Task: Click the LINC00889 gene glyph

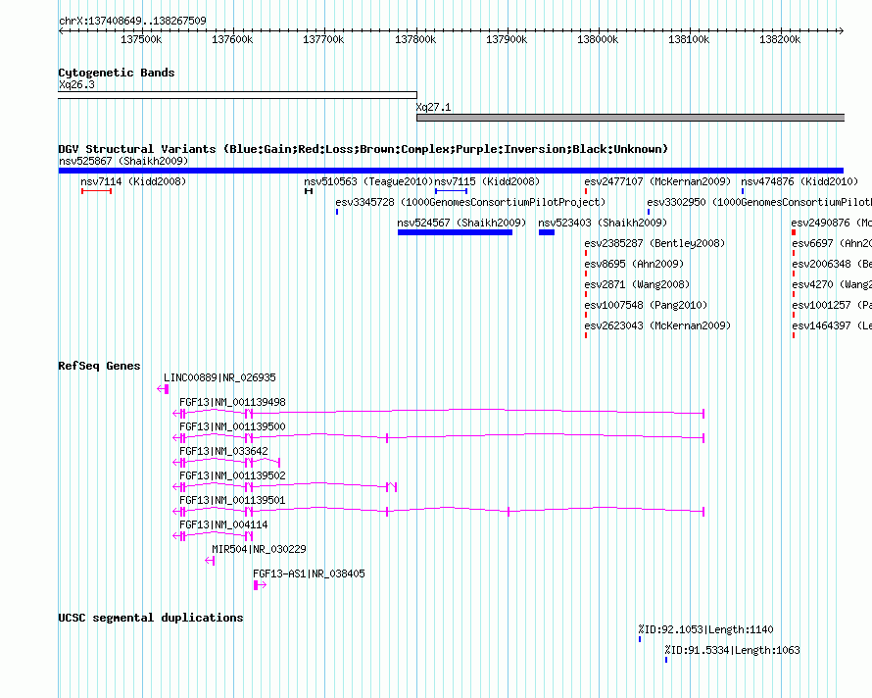Action: click(163, 389)
